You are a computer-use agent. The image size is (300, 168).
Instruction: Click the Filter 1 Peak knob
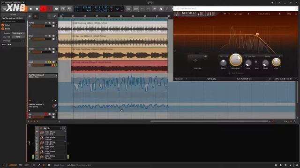[42, 152]
